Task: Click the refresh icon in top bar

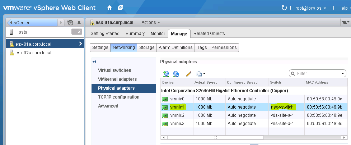Action: 284,8
